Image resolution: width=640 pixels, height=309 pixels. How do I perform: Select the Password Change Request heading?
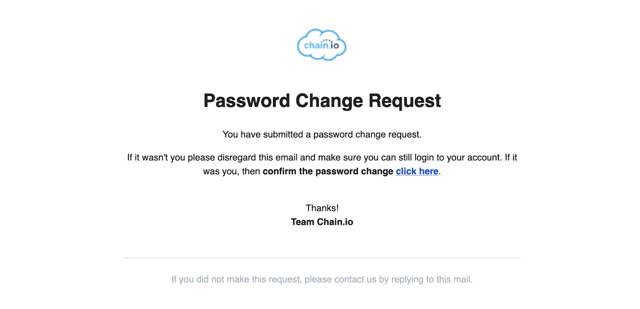(322, 101)
